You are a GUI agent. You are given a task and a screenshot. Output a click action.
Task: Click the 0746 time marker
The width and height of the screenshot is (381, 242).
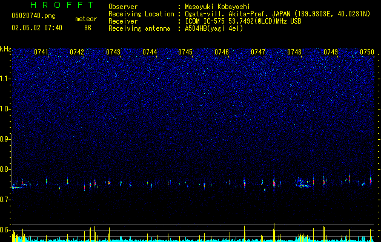click(x=222, y=52)
